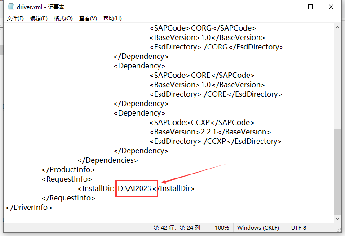Maximize the driver.xml Notepad window
345x236 pixels.
310,7
